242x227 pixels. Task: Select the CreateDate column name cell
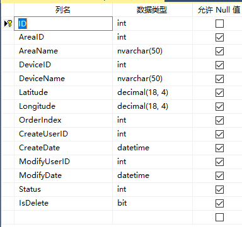click(63, 148)
